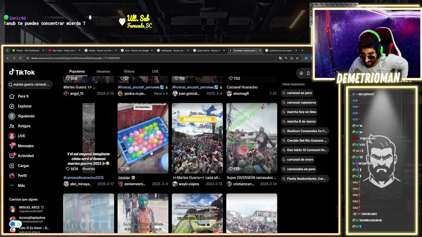Switch to Videos tab
The image size is (422, 237).
coord(129,71)
